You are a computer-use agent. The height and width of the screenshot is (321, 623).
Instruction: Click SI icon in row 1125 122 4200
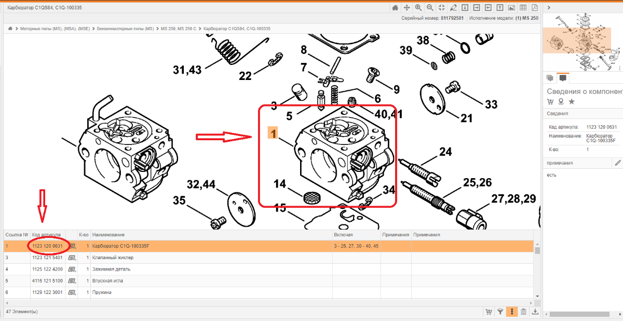72,269
